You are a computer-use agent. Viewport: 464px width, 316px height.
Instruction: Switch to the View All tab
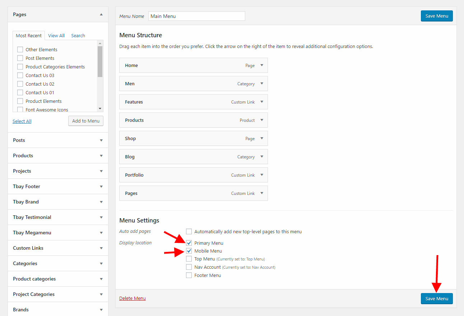click(56, 36)
